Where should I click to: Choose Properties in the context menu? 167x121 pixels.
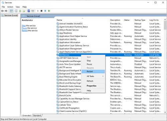93,86
